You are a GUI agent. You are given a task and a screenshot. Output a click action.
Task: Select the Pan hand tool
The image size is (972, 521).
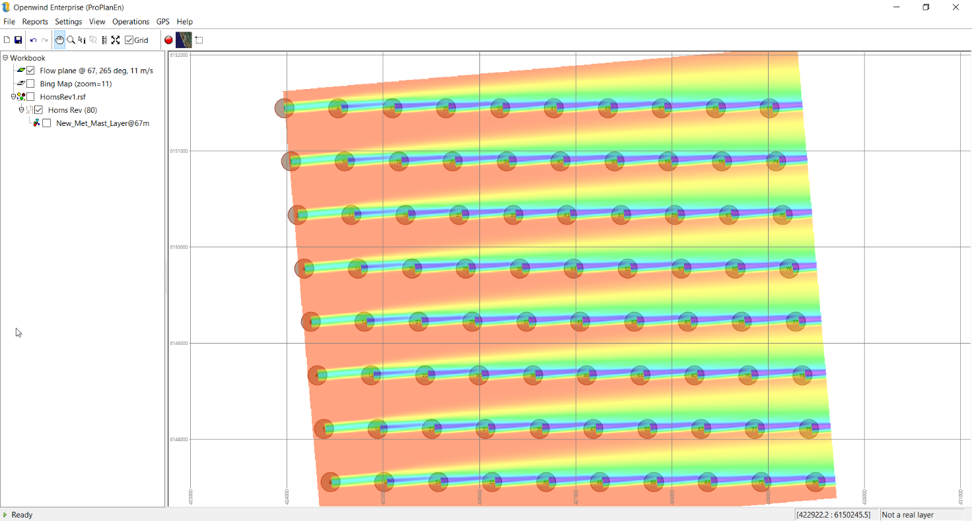pyautogui.click(x=59, y=40)
